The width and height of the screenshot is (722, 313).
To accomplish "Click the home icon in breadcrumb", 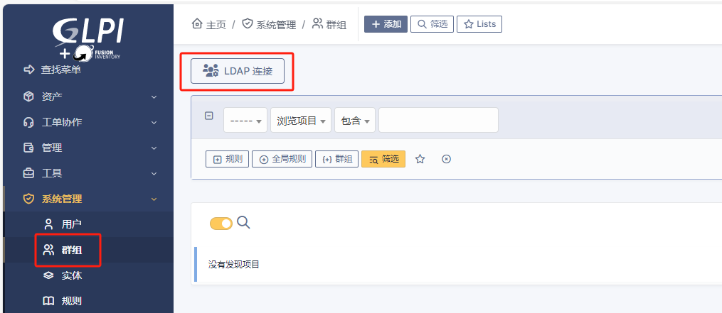I will (x=197, y=24).
